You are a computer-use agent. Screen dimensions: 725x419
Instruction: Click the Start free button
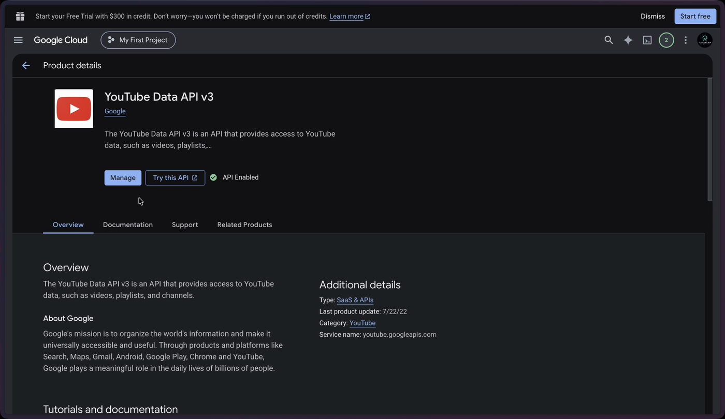(x=695, y=16)
